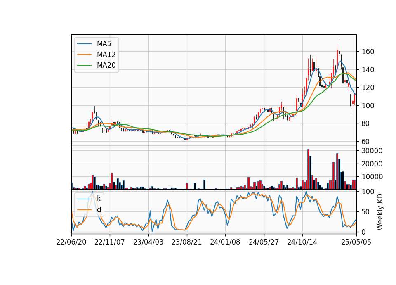Click the MA5 legend label
Screen dimensions: 396x285
[x=104, y=44]
